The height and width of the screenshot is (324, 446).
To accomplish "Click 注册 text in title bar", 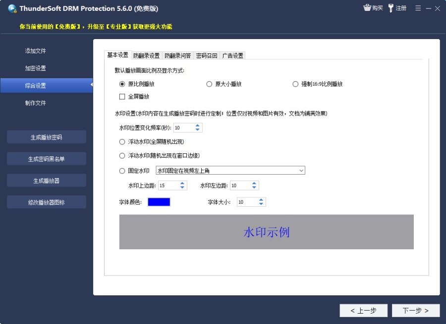I will point(401,8).
